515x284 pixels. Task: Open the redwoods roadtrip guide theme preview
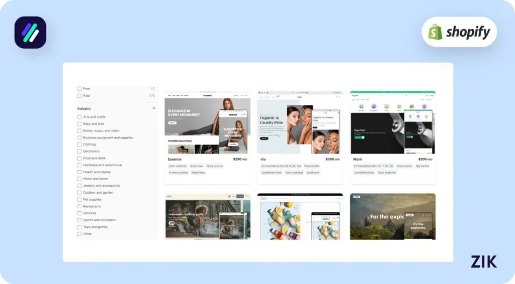[x=207, y=217]
